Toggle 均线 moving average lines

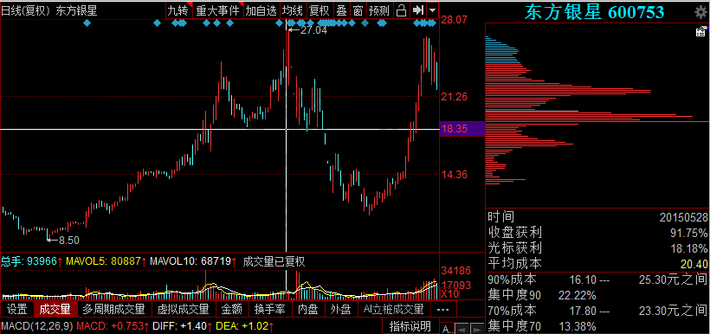(x=293, y=10)
